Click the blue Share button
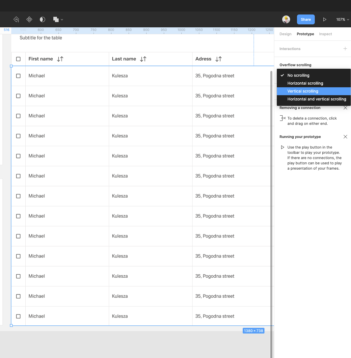The width and height of the screenshot is (351, 358). pos(306,19)
